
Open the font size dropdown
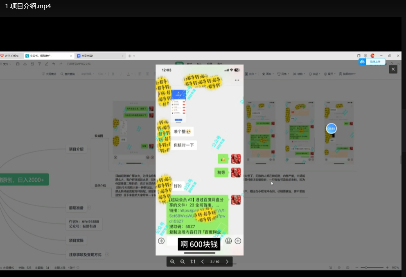pos(102,74)
